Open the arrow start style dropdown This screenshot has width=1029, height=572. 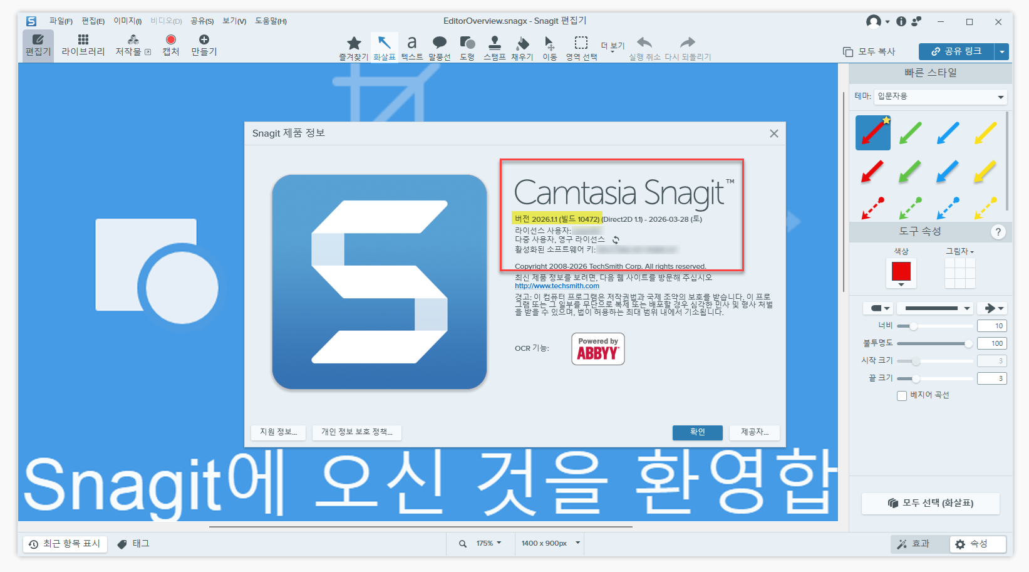point(878,308)
